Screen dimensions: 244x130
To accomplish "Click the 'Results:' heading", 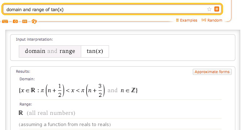I will [x=23, y=71].
